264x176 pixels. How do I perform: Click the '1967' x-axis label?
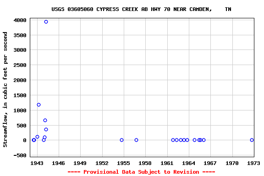click(210, 163)
